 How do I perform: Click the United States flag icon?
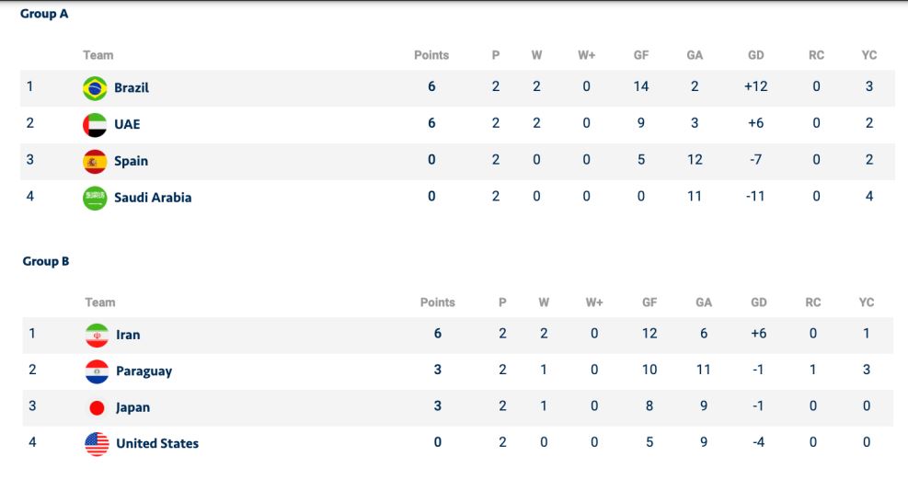[x=97, y=444]
